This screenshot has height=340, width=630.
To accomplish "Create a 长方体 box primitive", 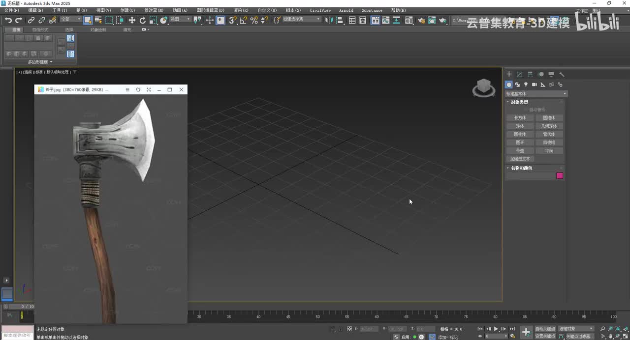I will [520, 118].
